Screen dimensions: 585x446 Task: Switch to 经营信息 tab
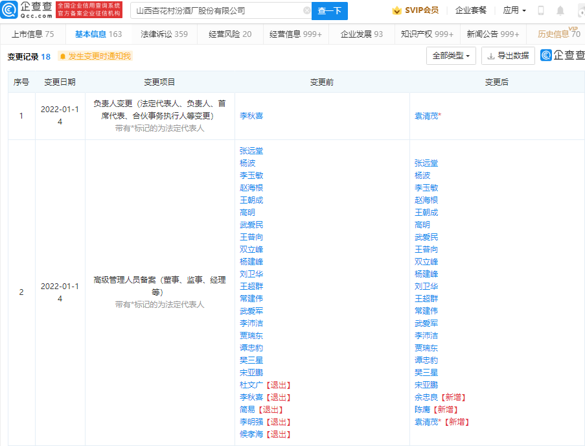295,34
